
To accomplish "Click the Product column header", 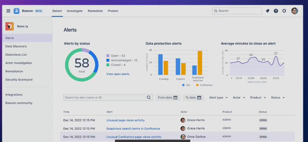I will pyautogui.click(x=227, y=112).
